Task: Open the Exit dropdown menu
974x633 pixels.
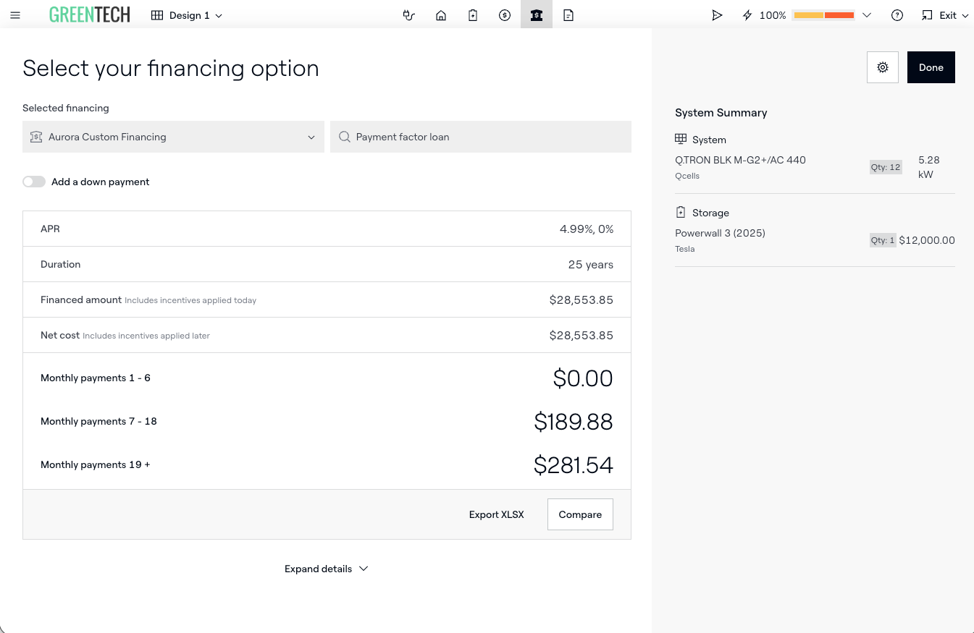Action: pos(945,15)
